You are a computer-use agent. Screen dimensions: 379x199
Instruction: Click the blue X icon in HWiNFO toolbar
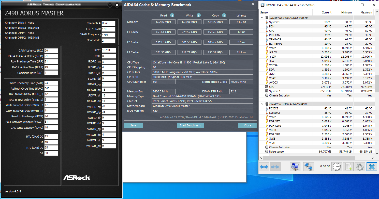[x=372, y=167]
